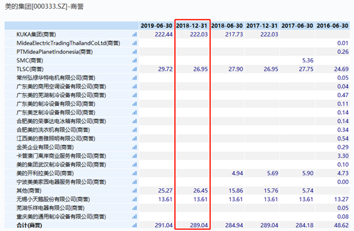Open chart icon for 合肥美的荣事达电冰箱有限公司 row
The width and height of the screenshot is (354, 231).
(135, 121)
